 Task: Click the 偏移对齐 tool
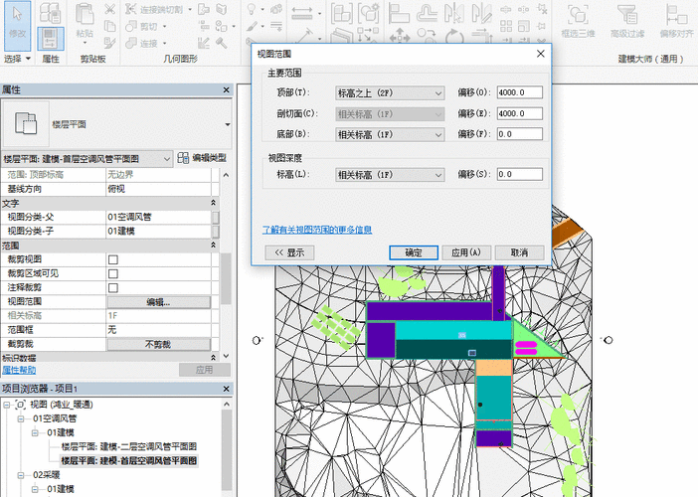point(677,21)
